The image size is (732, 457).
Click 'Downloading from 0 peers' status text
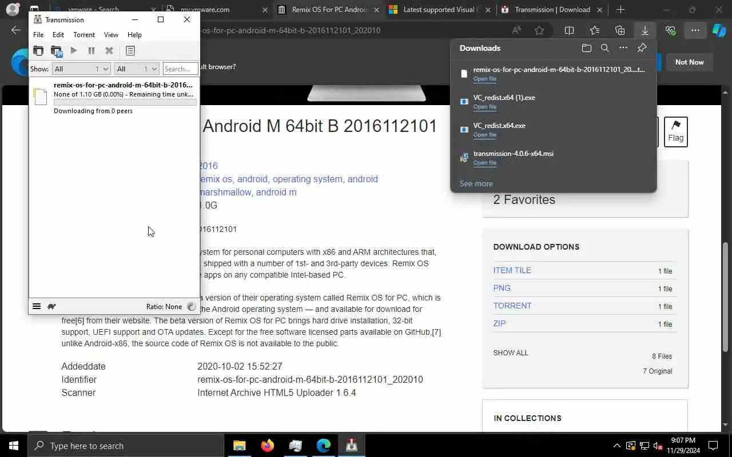pos(93,111)
